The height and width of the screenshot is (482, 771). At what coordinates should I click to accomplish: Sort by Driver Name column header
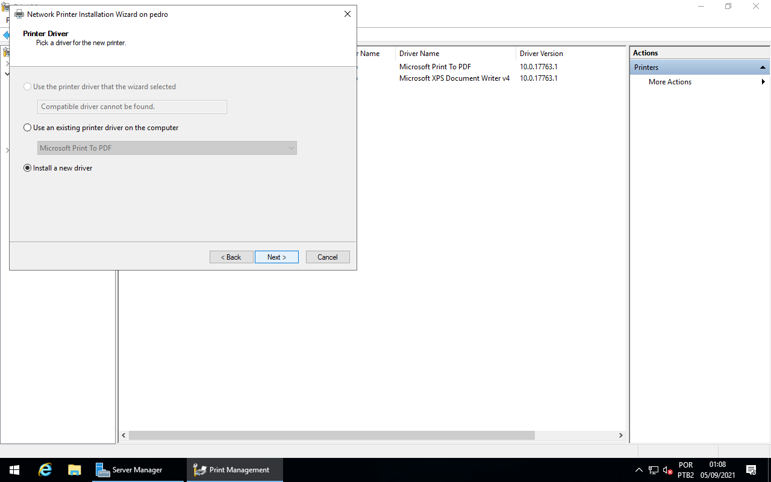pyautogui.click(x=455, y=54)
